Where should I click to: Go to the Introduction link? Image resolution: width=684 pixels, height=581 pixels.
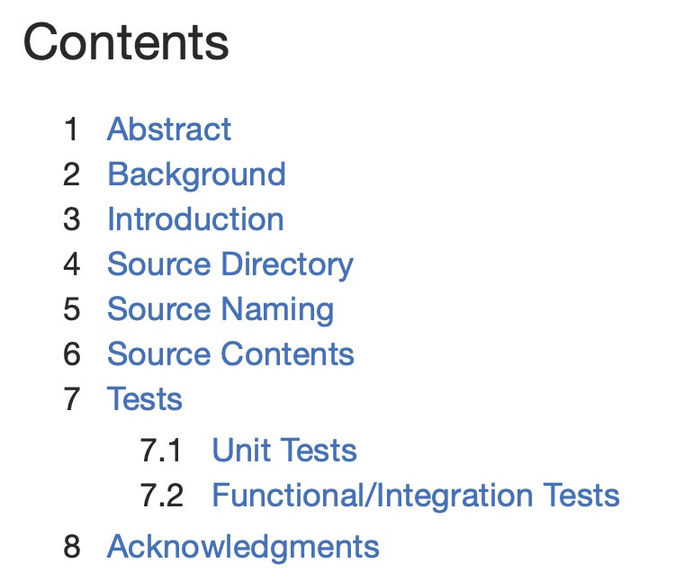[195, 219]
